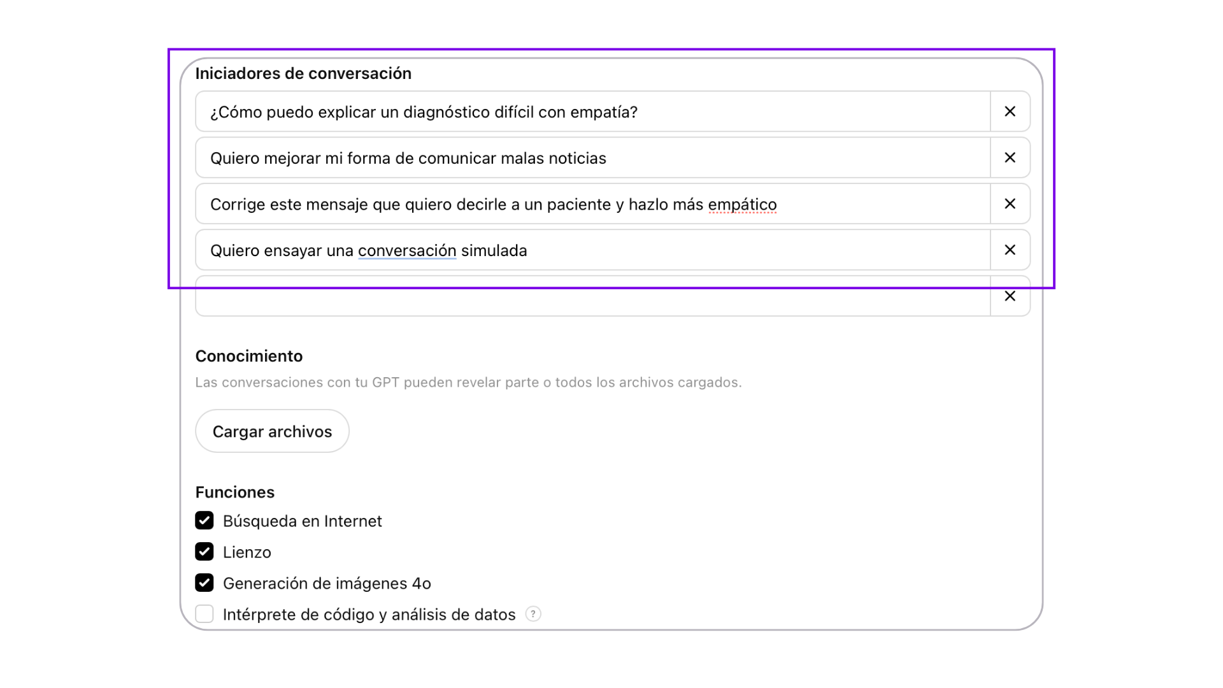Click the Generación de imágenes 4o label
This screenshot has width=1223, height=688.
point(327,584)
